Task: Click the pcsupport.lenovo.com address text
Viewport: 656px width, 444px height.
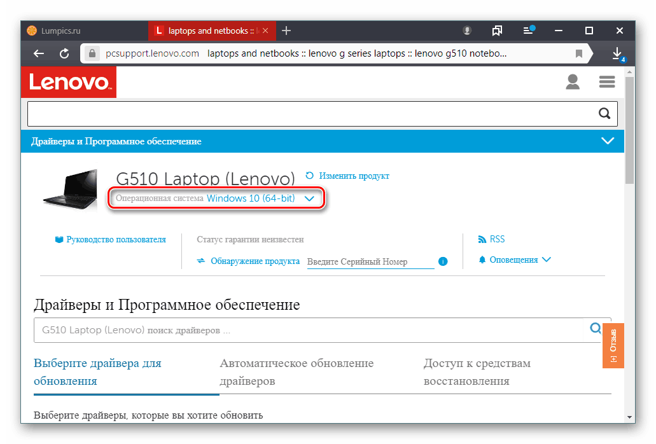Action: tap(152, 53)
